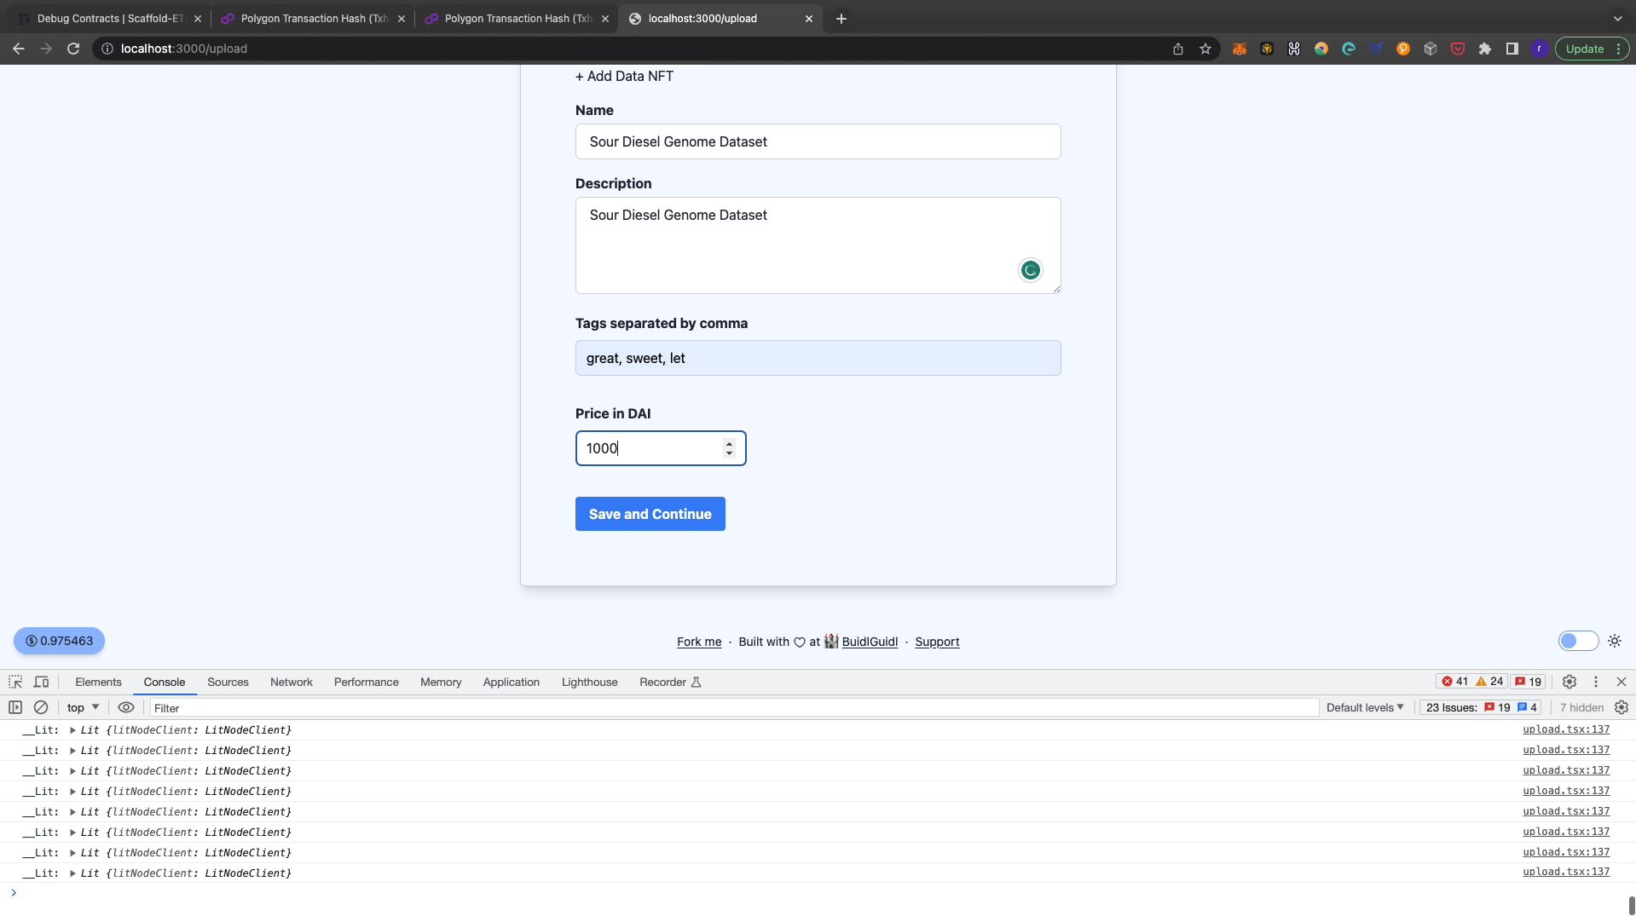Bookmark this page with the star icon
The width and height of the screenshot is (1636, 916).
[1205, 49]
